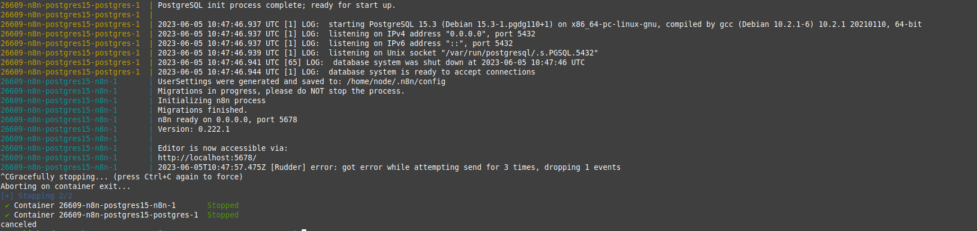Click the Unix socket path /var/run/postgresql/.s.PGSQL.5432
977x231 pixels.
tap(519, 53)
